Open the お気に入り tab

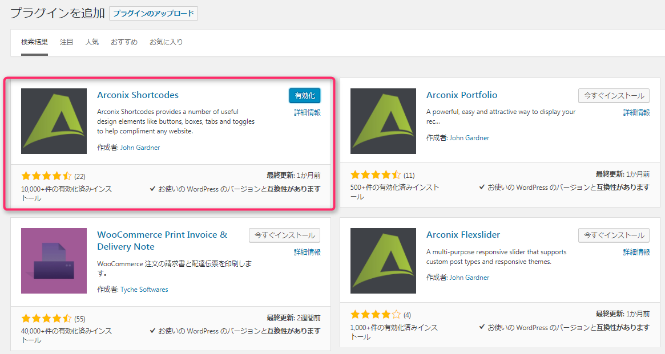click(166, 42)
